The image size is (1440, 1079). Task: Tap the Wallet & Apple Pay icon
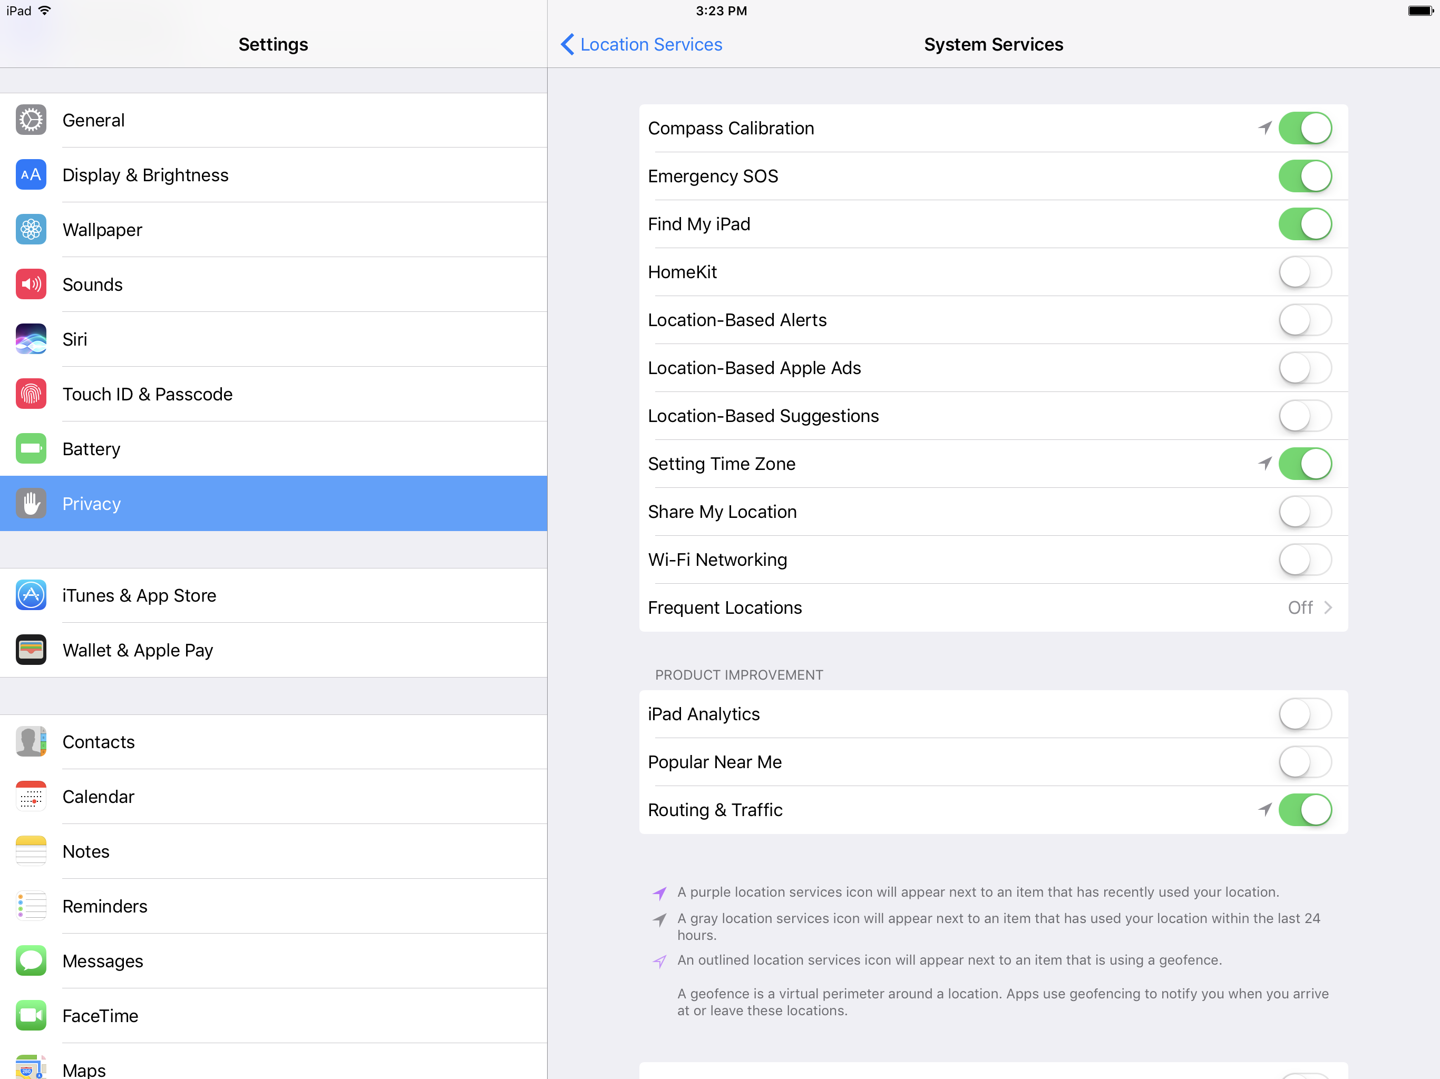tap(31, 650)
